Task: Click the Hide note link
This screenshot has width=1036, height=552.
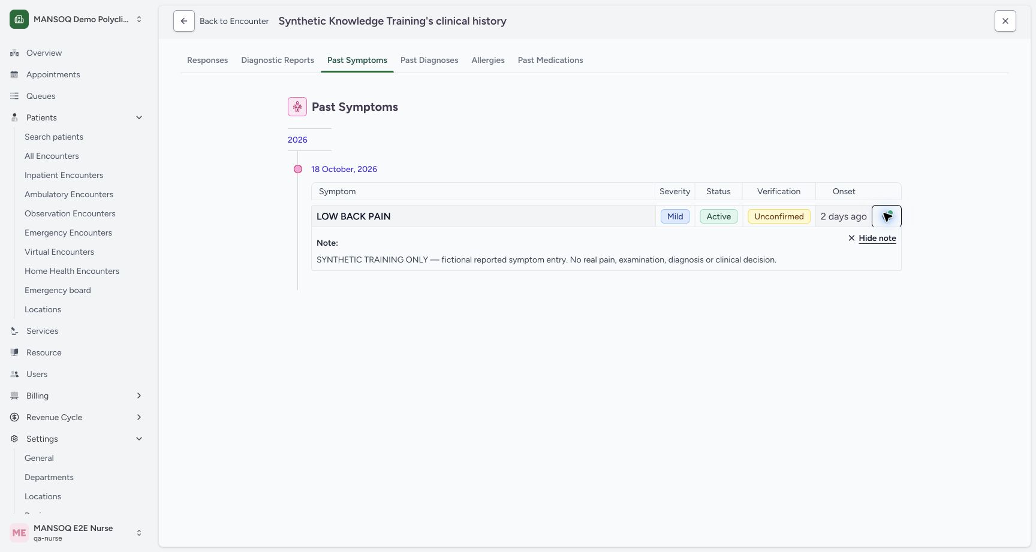Action: tap(877, 238)
